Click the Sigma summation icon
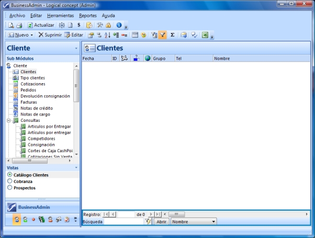 [173, 35]
